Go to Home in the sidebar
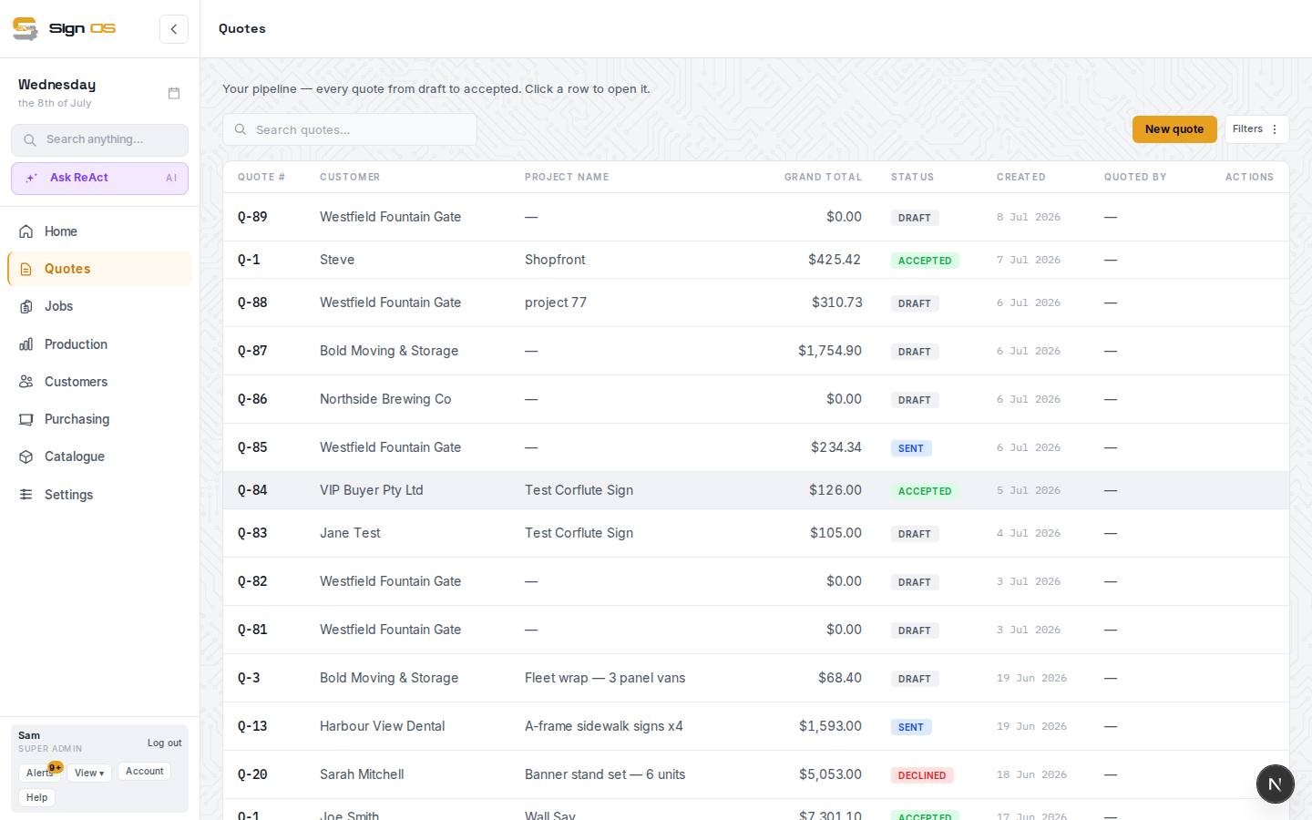The width and height of the screenshot is (1312, 820). coord(99,231)
